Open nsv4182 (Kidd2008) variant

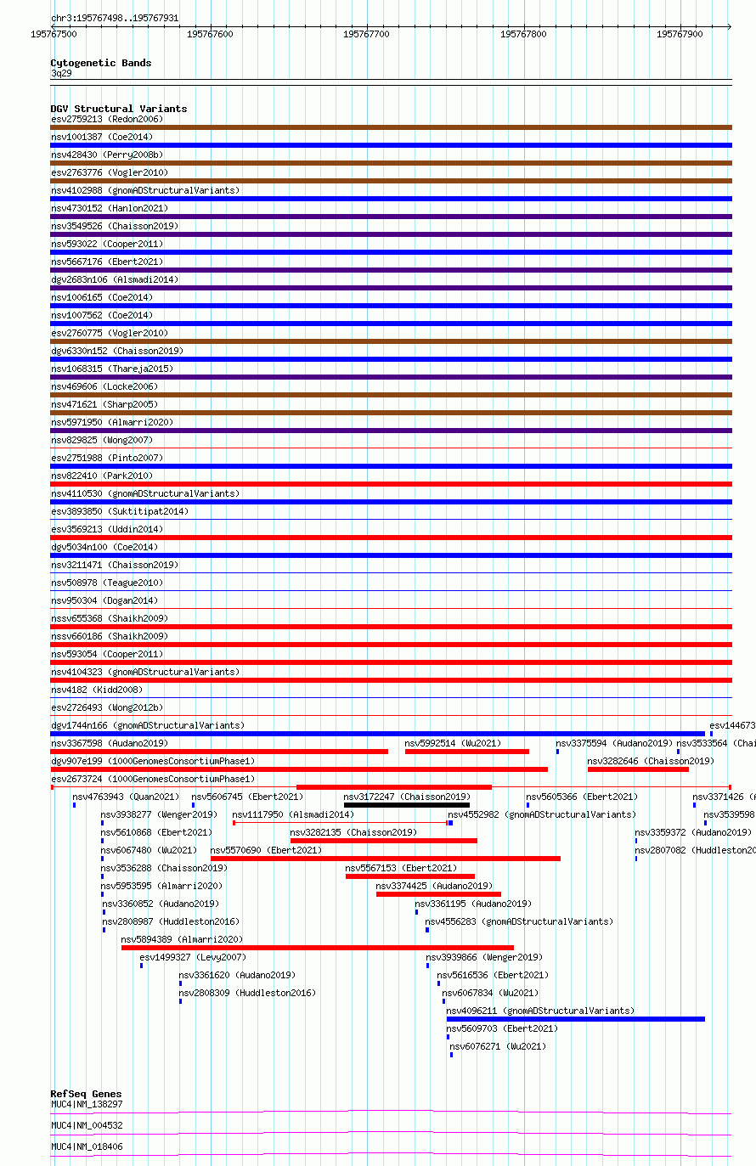click(x=97, y=690)
